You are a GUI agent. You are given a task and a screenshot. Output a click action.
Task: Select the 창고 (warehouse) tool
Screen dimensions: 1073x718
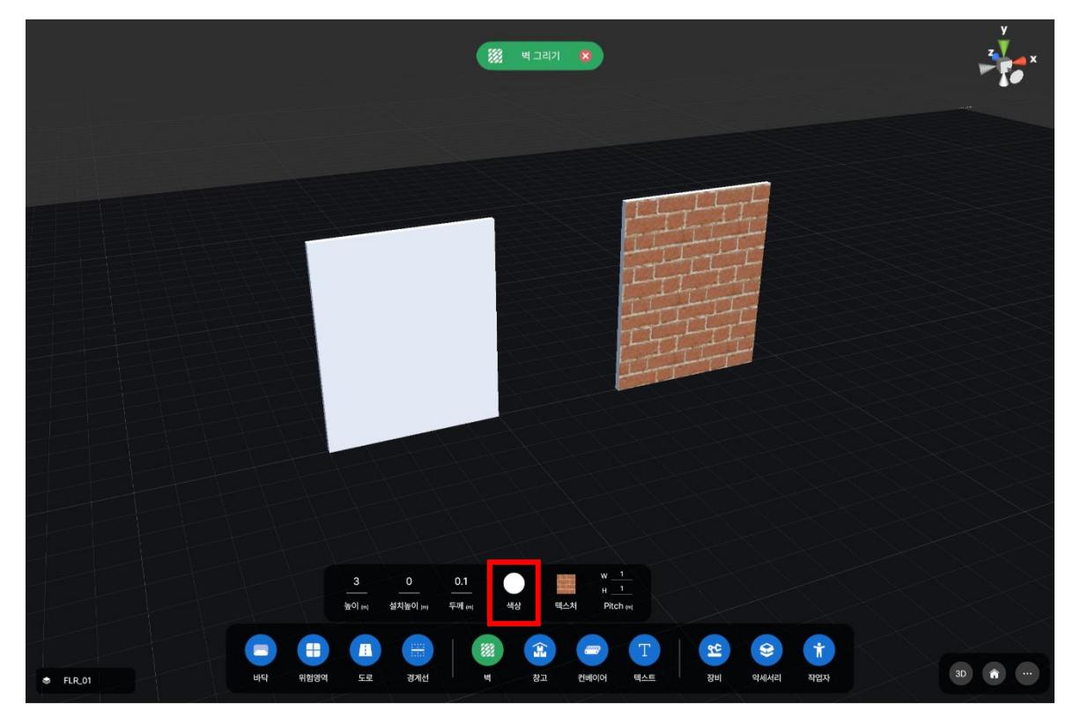click(x=538, y=650)
